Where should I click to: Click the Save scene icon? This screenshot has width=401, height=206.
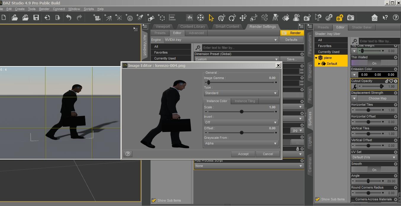(36, 18)
